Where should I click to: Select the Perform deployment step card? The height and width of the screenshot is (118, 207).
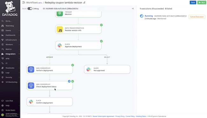pyautogui.click(x=50, y=69)
